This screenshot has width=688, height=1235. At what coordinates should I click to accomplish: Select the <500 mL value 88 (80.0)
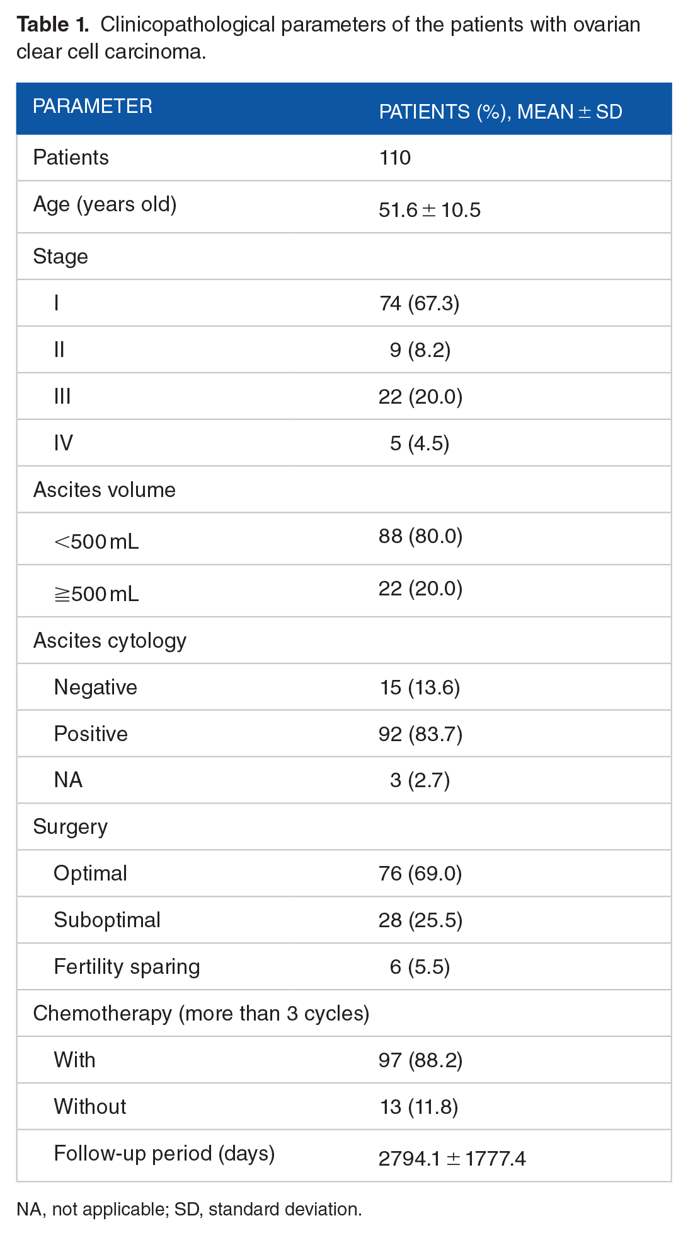pyautogui.click(x=420, y=536)
